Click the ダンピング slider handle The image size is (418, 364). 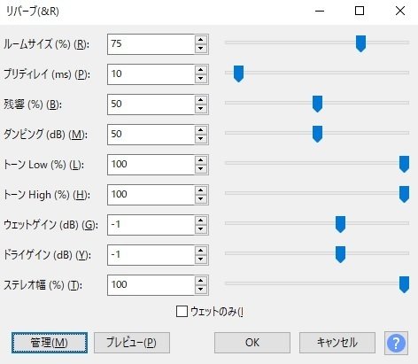tap(317, 134)
